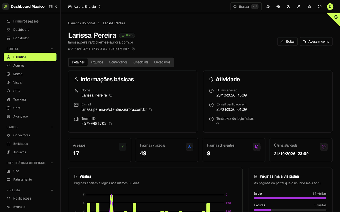340x212 pixels.
Task: Open Faturamento in the sidebar
Action: click(30, 179)
